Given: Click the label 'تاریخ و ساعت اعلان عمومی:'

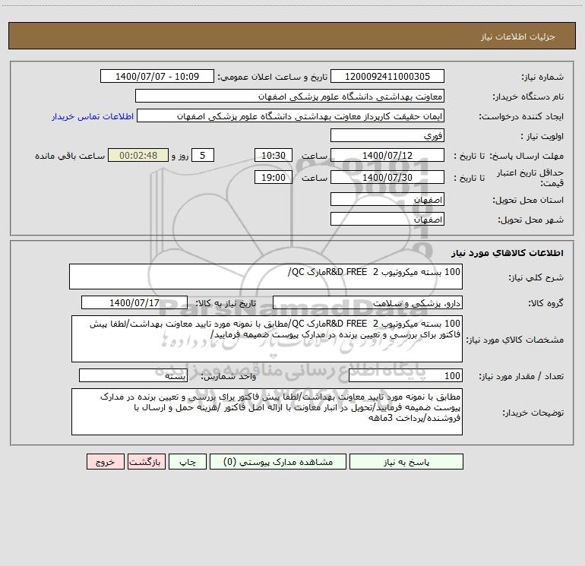Looking at the screenshot, I should 273,77.
